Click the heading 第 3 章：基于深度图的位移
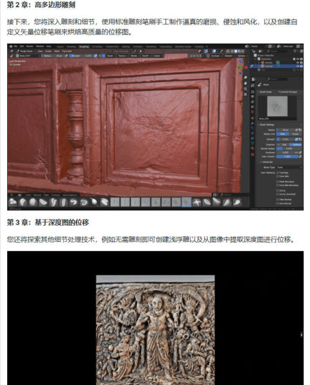The width and height of the screenshot is (310, 385). [x=48, y=223]
